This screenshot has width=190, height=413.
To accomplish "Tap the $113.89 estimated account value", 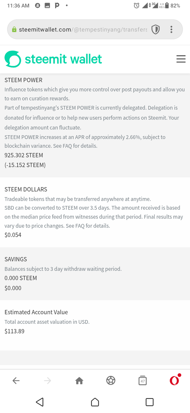I will tap(15, 331).
